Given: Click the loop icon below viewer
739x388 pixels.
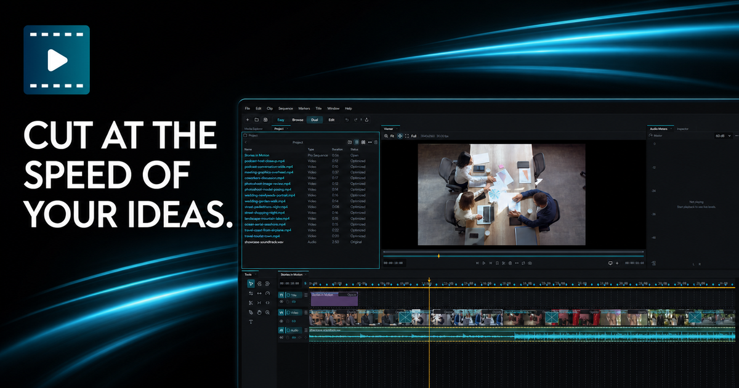Looking at the screenshot, I should coord(523,263).
